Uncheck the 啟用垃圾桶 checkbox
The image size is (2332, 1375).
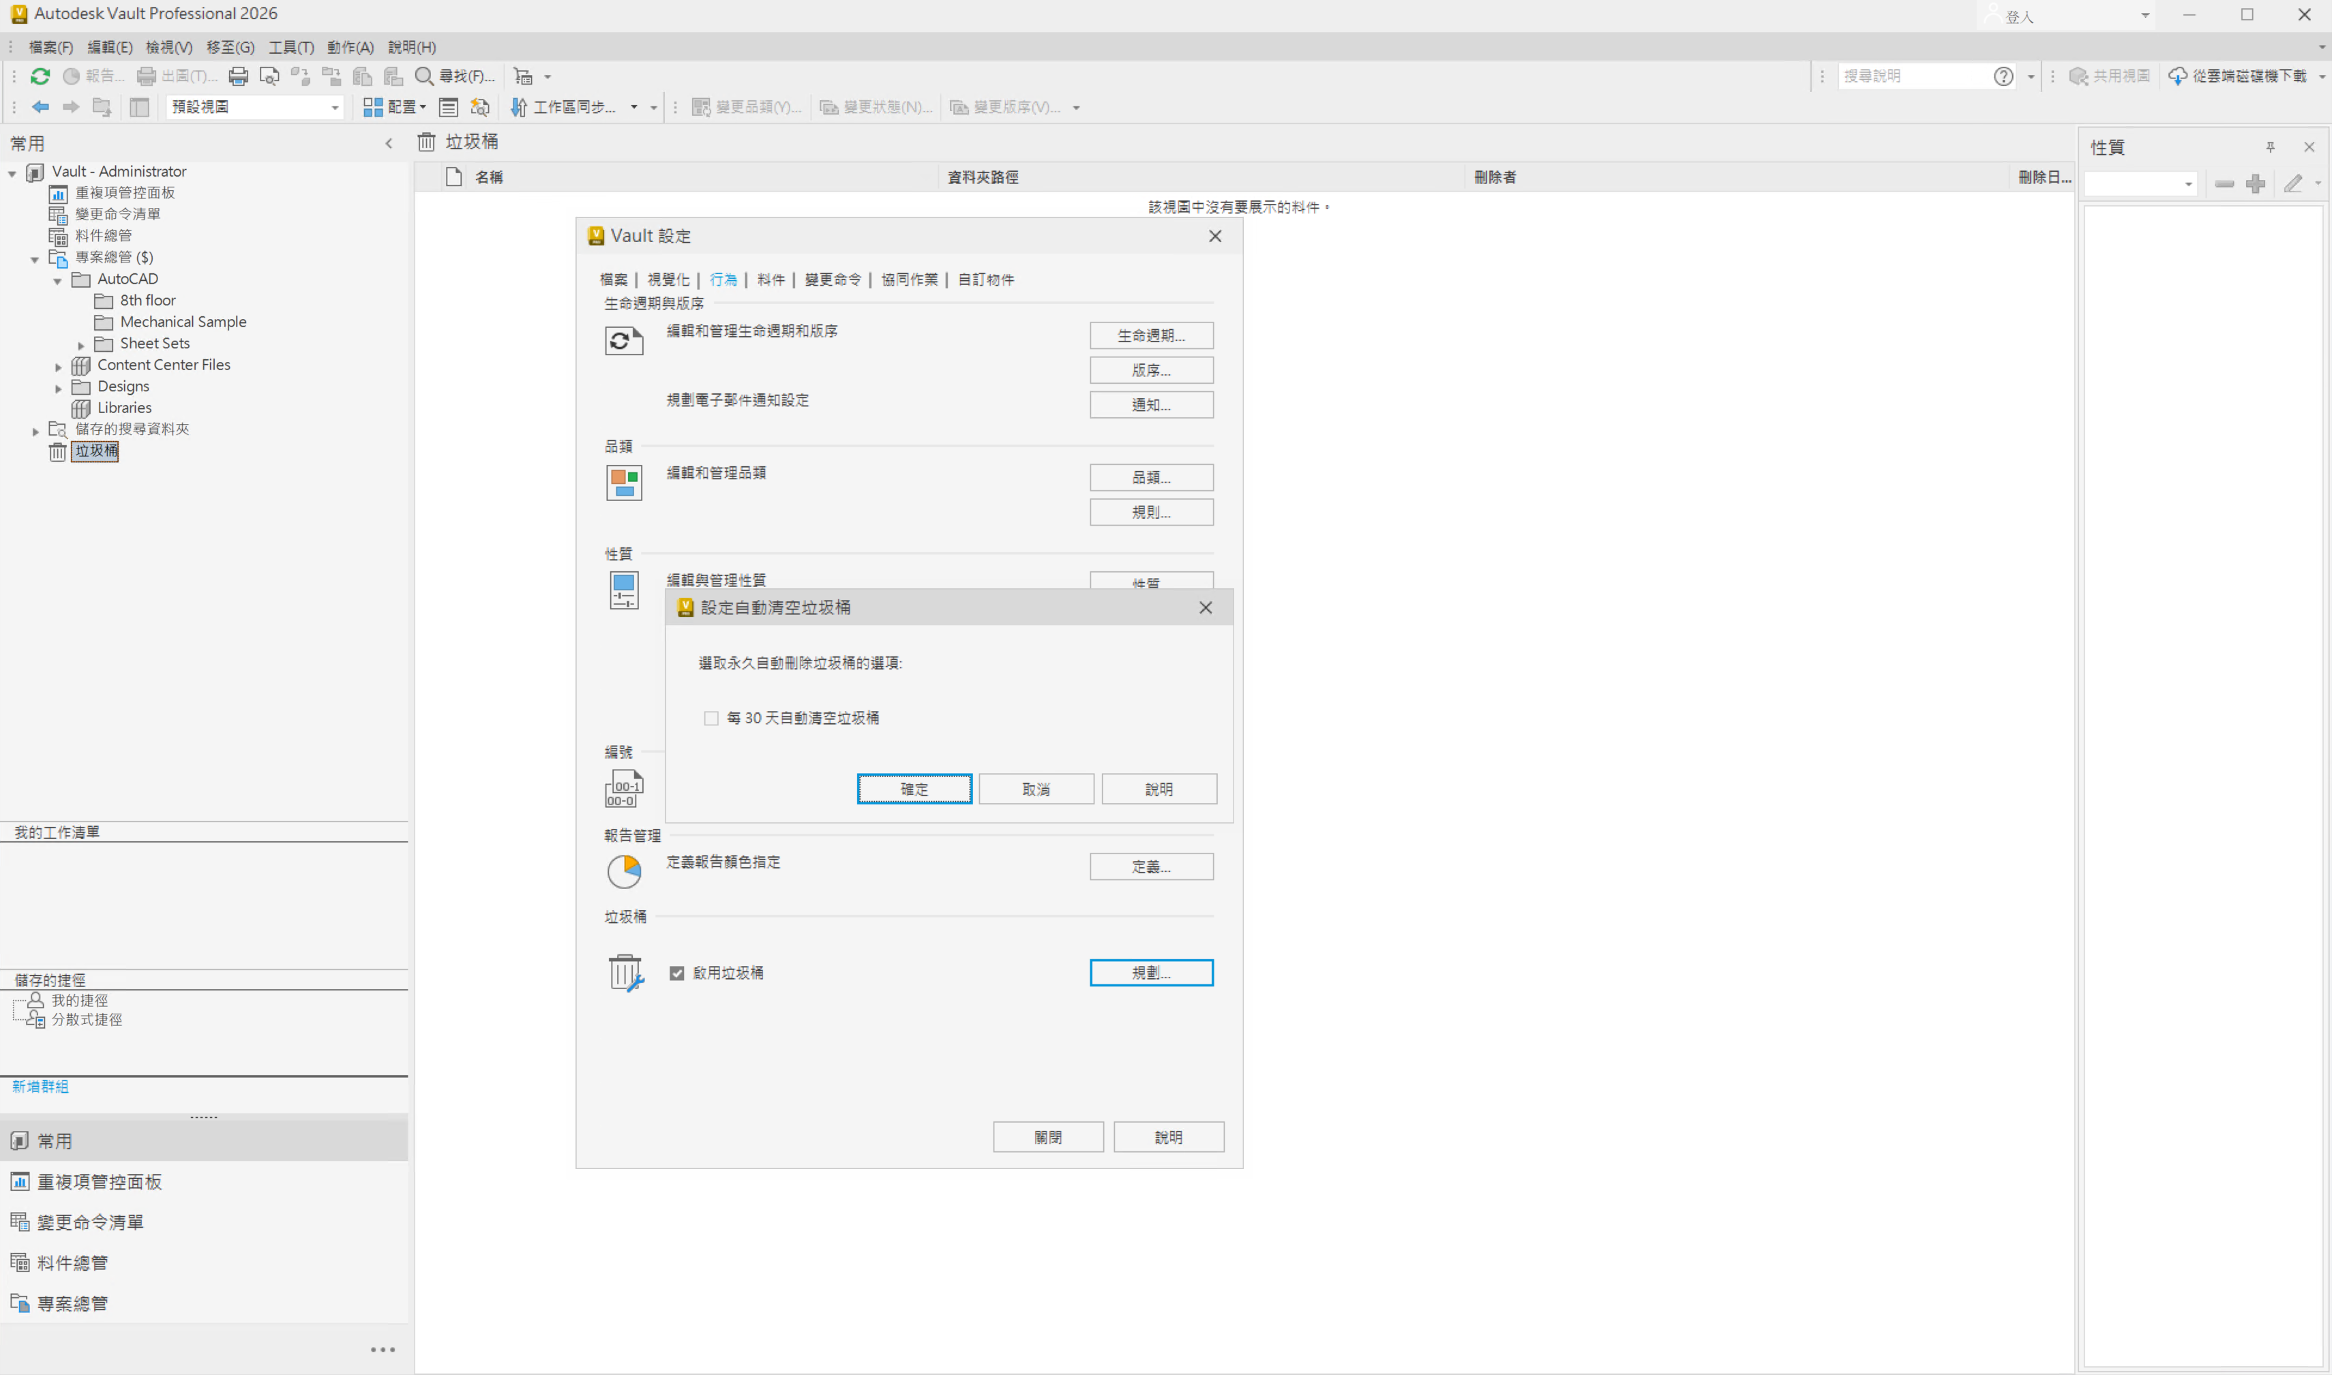click(677, 973)
